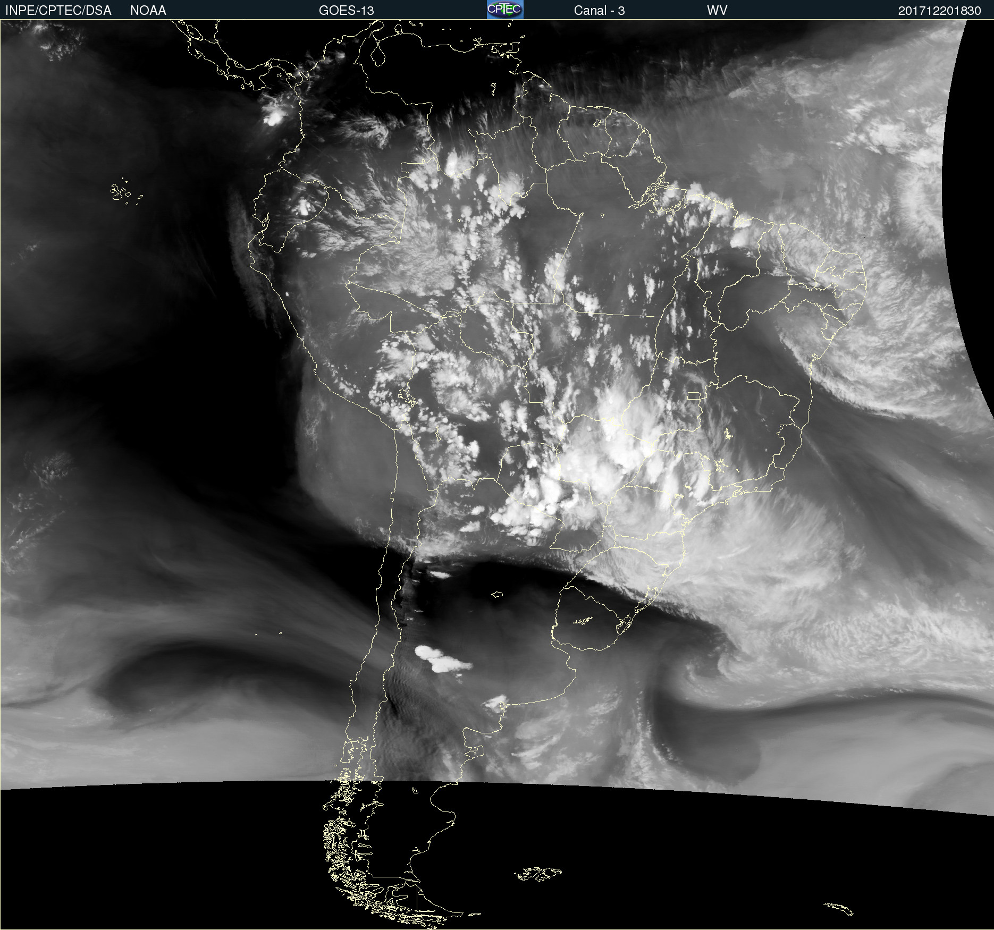Image resolution: width=994 pixels, height=930 pixels.
Task: Click the WV channel label
Action: pyautogui.click(x=717, y=11)
